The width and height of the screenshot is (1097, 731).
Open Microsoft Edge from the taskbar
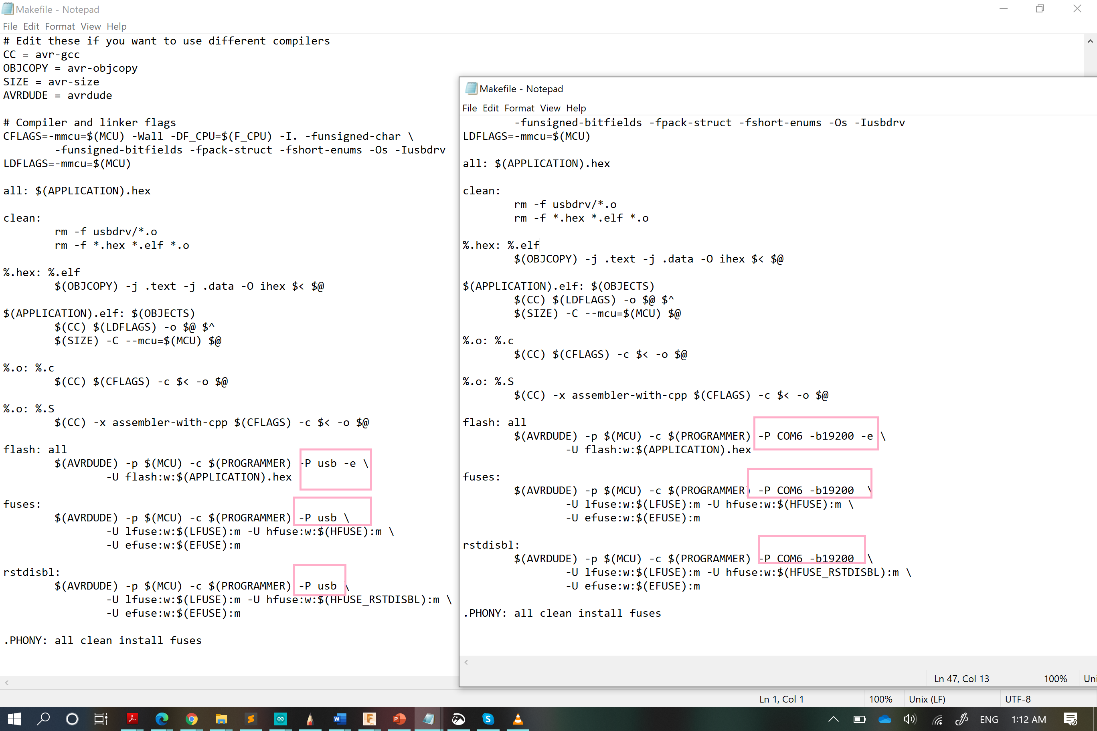[x=162, y=719]
